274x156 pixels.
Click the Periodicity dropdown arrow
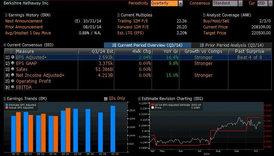tap(180, 3)
